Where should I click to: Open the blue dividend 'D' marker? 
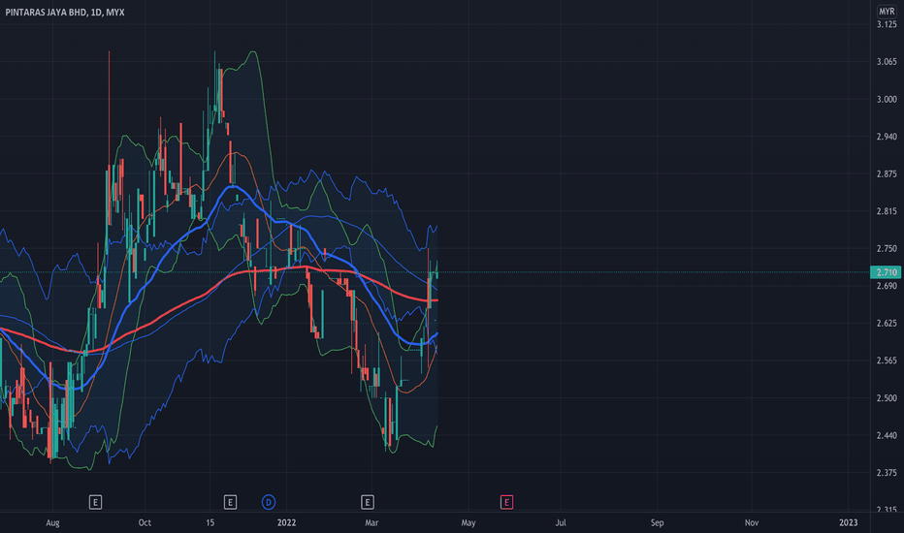click(268, 502)
